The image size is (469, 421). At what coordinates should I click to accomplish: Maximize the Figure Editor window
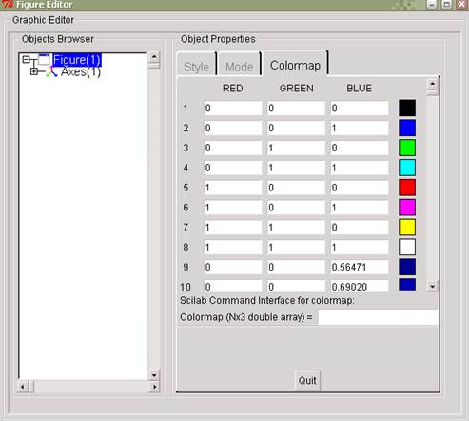pyautogui.click(x=446, y=4)
